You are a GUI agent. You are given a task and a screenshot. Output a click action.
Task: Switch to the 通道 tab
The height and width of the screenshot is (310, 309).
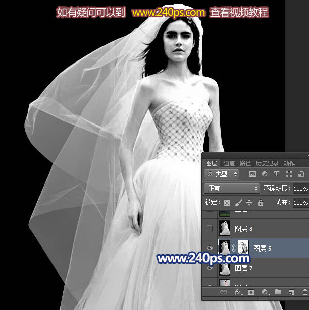click(229, 163)
